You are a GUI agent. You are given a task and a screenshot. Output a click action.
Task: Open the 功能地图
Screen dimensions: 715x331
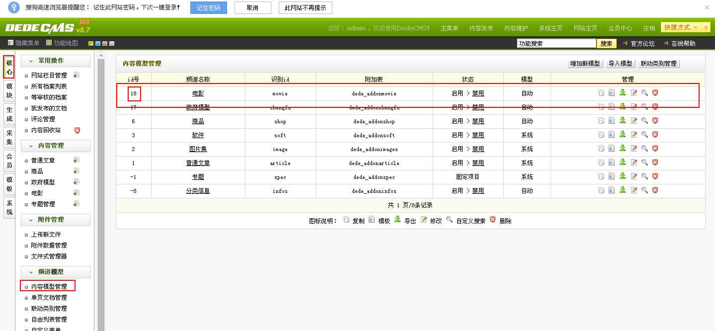62,43
